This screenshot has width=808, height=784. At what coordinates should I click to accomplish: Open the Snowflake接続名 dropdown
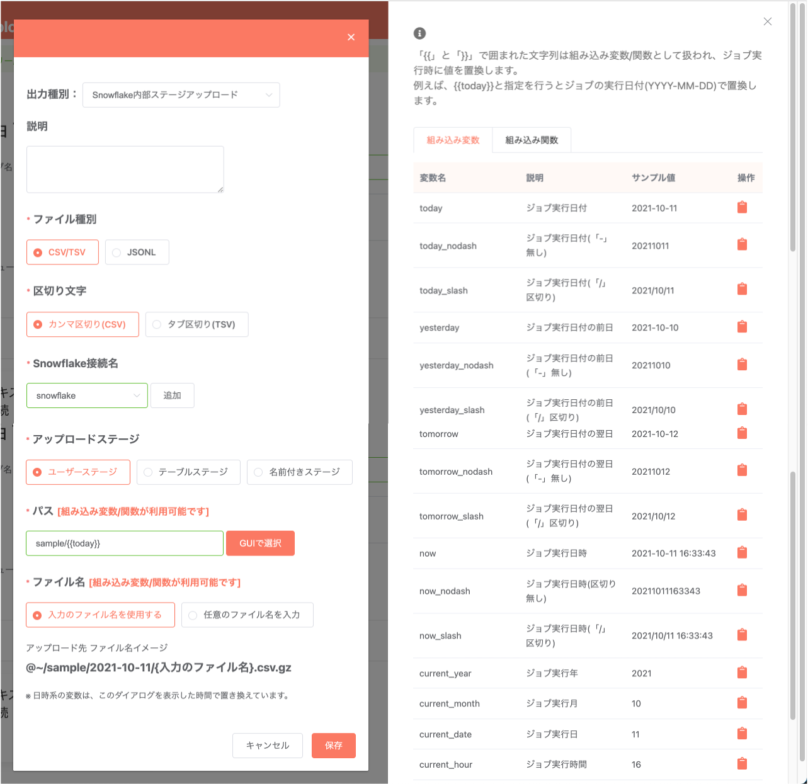[x=87, y=395]
